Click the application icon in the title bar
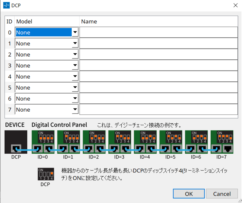Image resolution: width=242 pixels, height=203 pixels. [6, 5]
